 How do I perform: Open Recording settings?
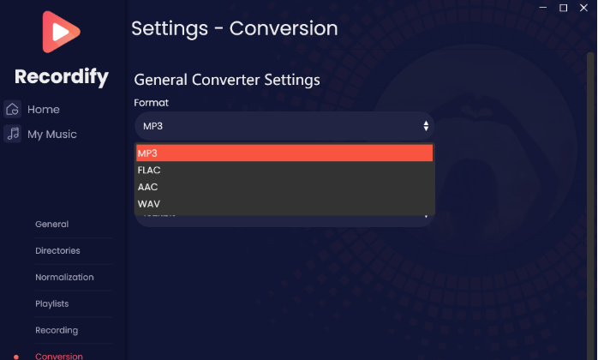click(57, 330)
